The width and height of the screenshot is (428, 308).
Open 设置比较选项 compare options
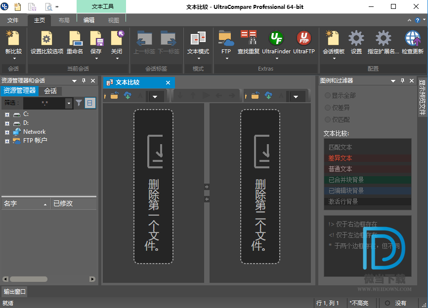coord(46,38)
